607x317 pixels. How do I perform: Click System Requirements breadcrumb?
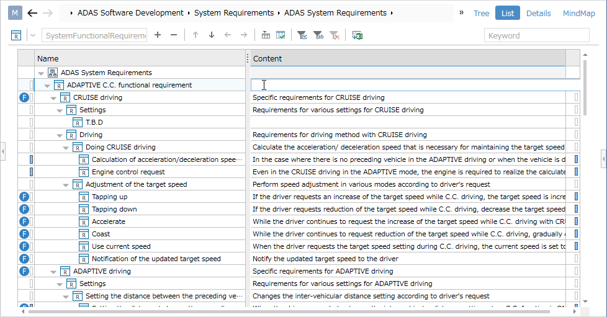(234, 13)
